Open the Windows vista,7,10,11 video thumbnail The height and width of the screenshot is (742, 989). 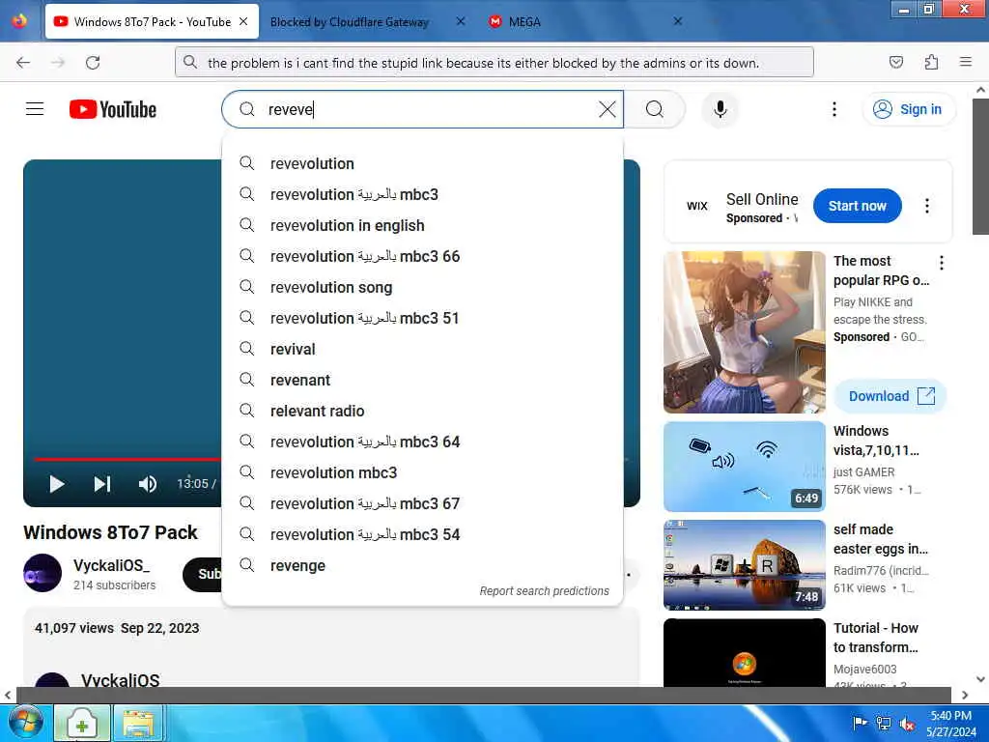pos(745,467)
